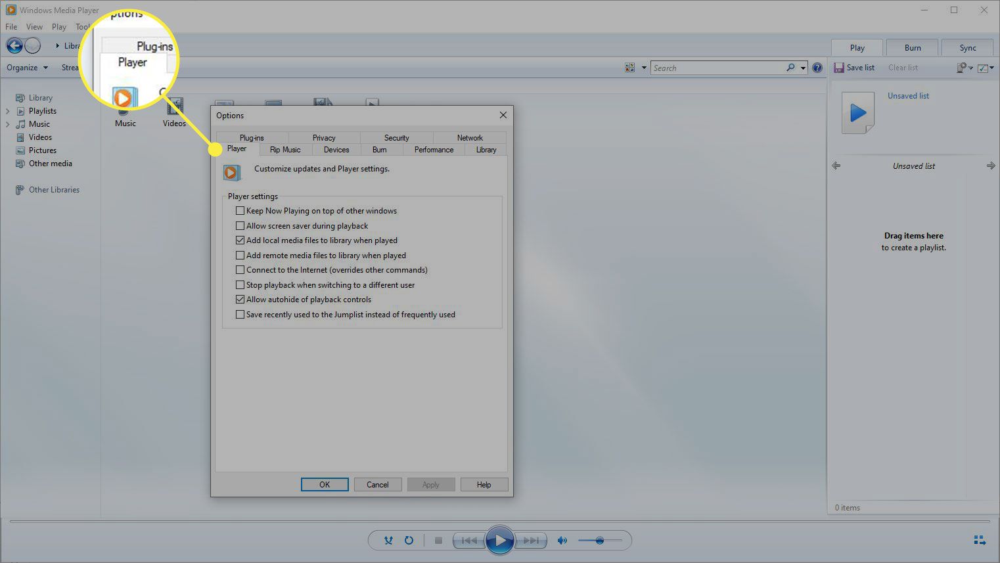
Task: Toggle shuffle playback
Action: point(388,540)
